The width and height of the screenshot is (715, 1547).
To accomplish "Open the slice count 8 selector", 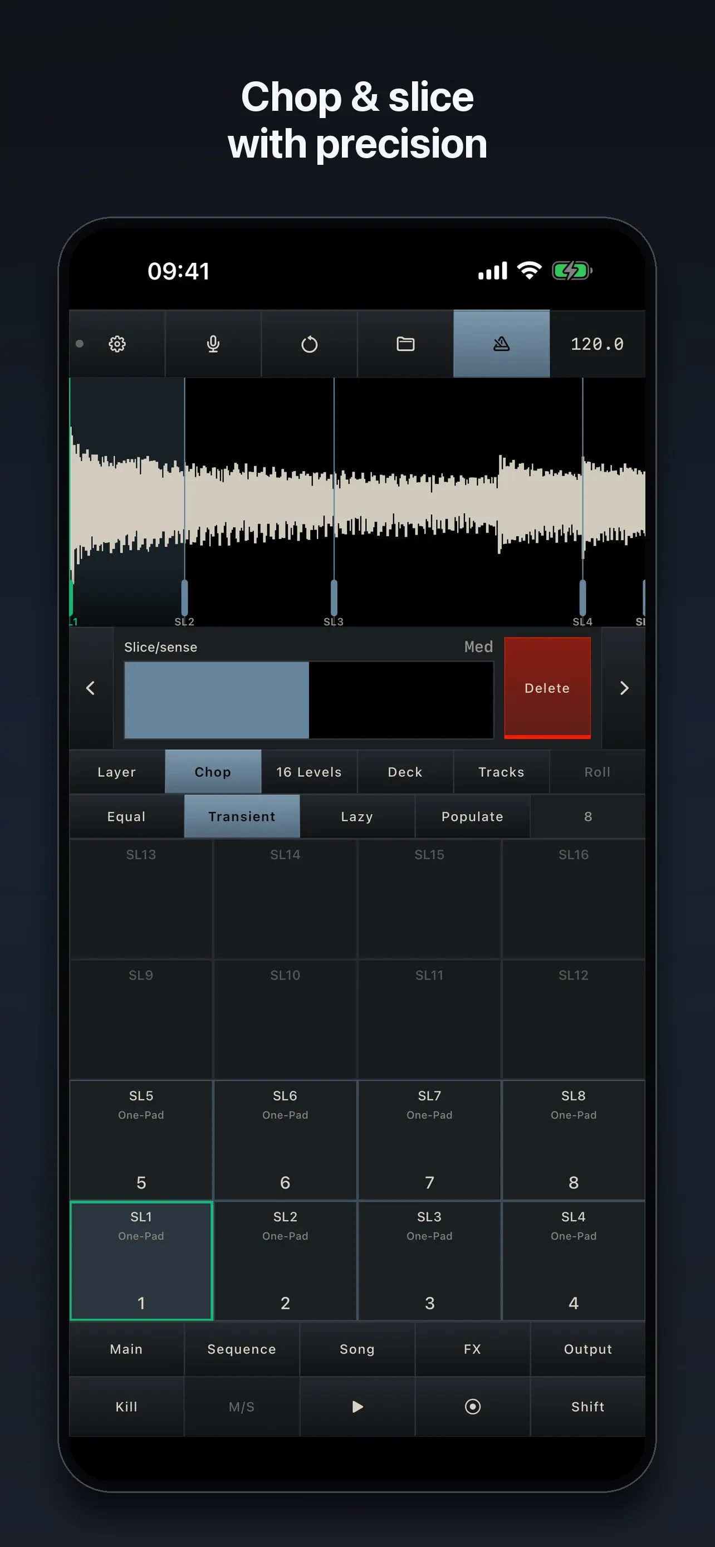I will pos(587,817).
